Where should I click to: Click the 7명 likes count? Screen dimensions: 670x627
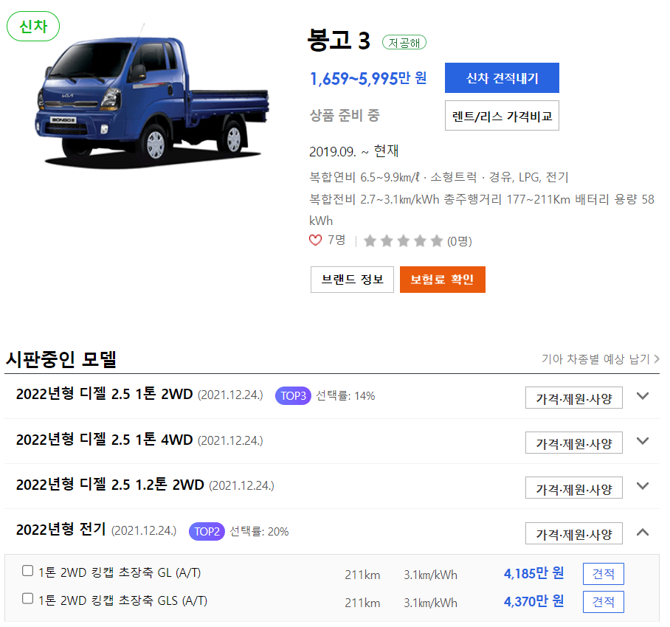tap(336, 240)
